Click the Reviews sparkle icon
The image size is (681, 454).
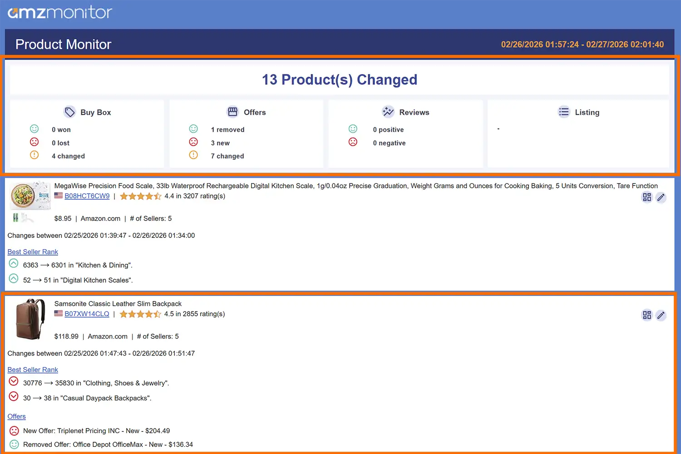tap(388, 112)
